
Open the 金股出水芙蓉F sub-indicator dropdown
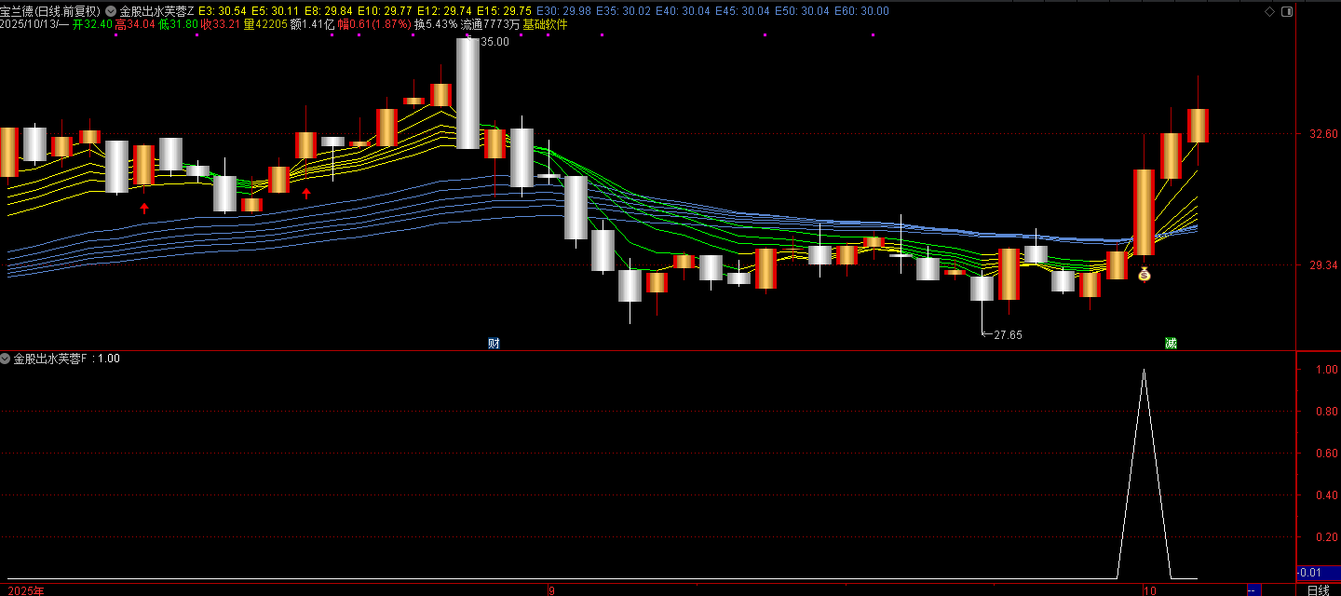pyautogui.click(x=6, y=359)
